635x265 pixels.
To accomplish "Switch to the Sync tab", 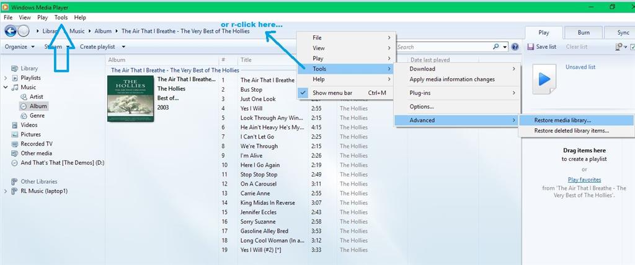I will click(620, 32).
